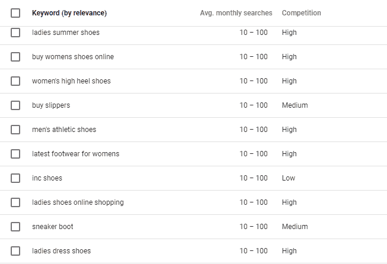Click the keyword text 'inc shoes'

click(x=47, y=178)
